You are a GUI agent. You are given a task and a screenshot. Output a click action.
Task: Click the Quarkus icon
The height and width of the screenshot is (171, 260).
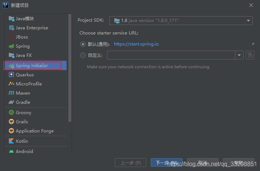tap(11, 75)
